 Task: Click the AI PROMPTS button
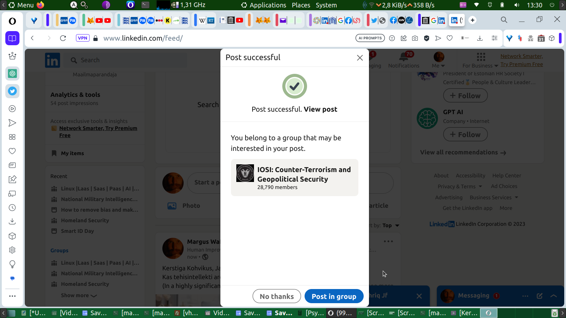click(370, 38)
